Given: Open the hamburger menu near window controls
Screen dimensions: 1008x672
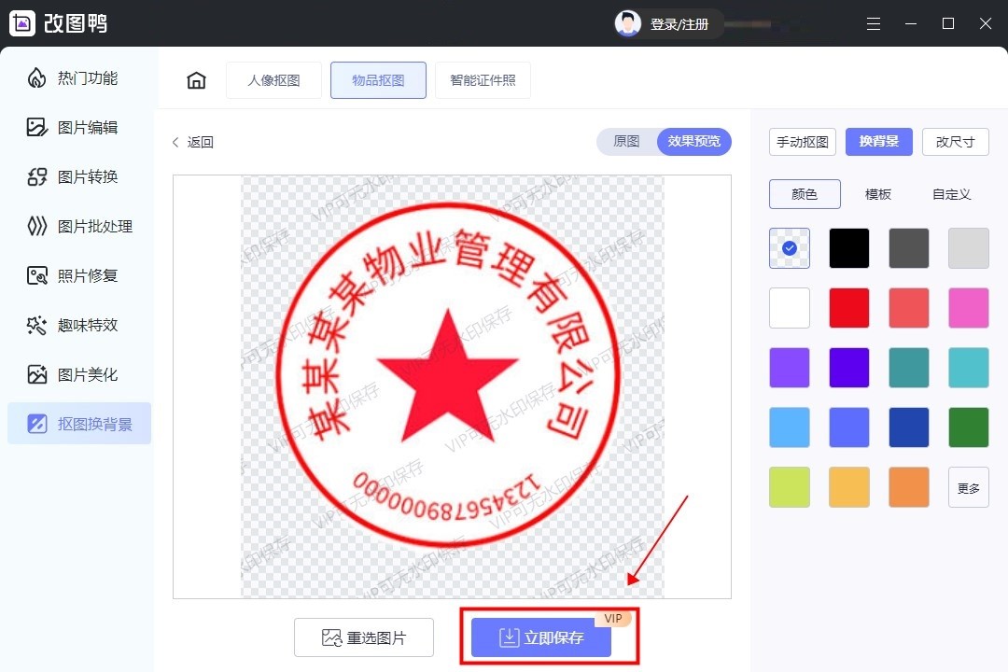Looking at the screenshot, I should point(874,23).
